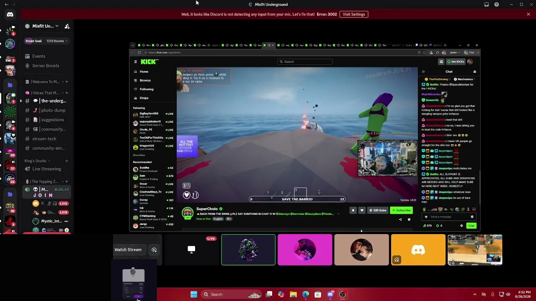536x301 pixels.
Task: Open majoraddiction11 followed channel
Action: [x=153, y=123]
